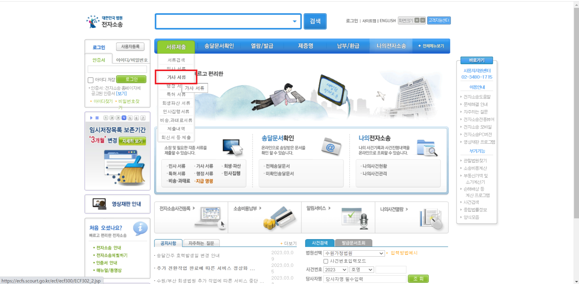Screen dimensions: 579x284
Task: Open 송달문서확인 main menu
Action: [x=219, y=46]
